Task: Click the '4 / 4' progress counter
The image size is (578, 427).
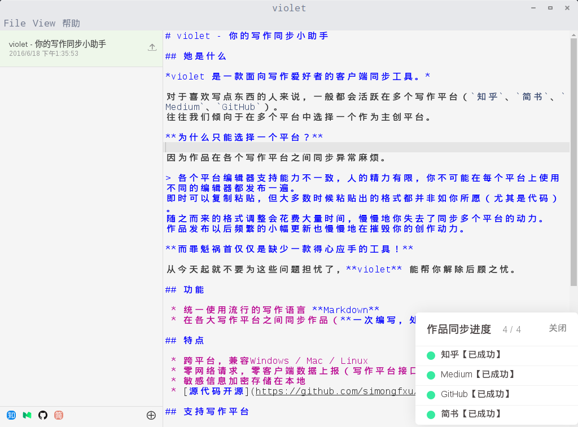Action: (x=511, y=329)
